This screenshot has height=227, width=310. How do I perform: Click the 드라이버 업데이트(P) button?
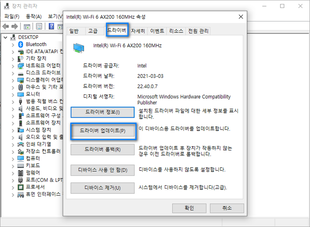pos(103,131)
